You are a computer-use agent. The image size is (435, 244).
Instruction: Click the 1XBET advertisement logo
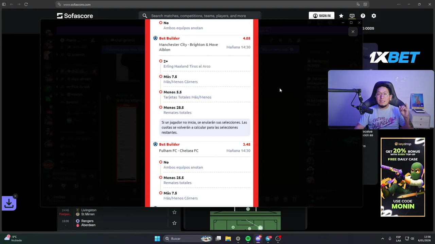coord(395,57)
